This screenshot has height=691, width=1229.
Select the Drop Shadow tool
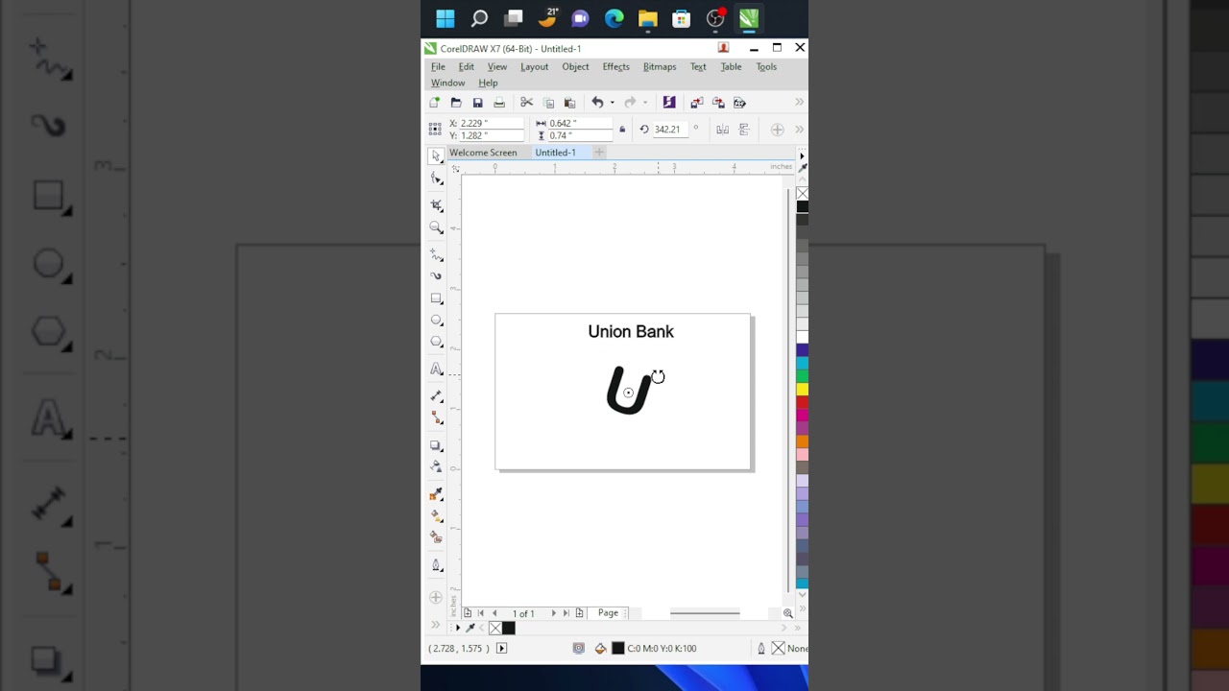(x=437, y=446)
